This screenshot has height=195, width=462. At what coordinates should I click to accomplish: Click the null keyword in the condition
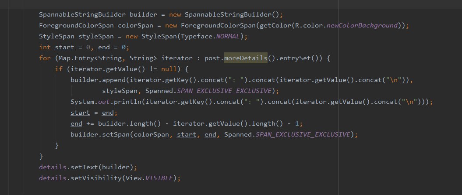169,69
